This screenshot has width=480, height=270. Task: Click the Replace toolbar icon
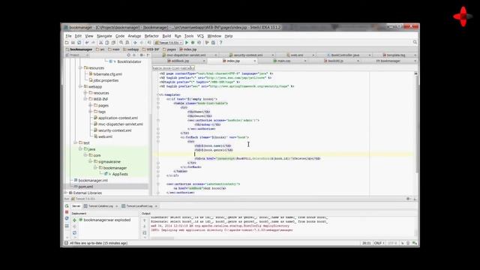click(127, 43)
